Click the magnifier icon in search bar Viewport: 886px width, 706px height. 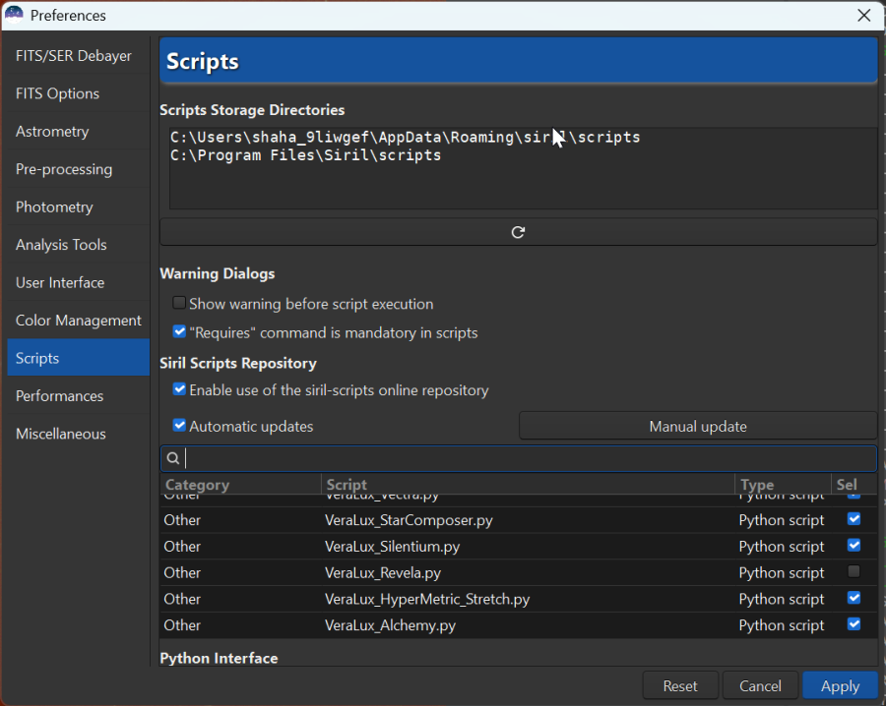[x=172, y=457]
